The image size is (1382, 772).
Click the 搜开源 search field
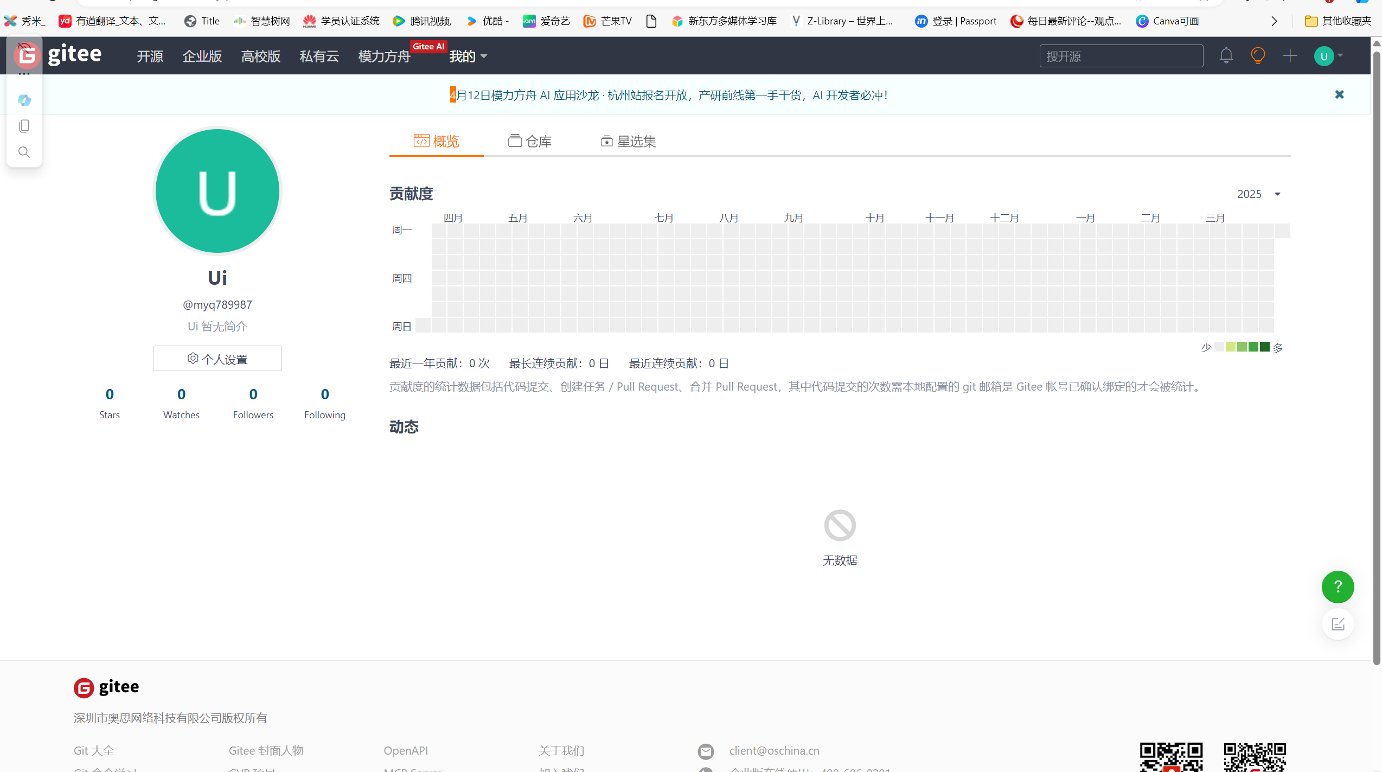tap(1121, 56)
